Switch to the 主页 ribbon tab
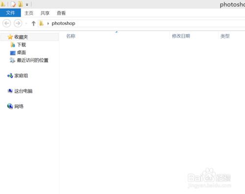The image size is (245, 194). point(29,13)
